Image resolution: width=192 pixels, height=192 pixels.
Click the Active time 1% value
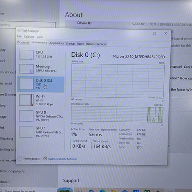pos(74,134)
